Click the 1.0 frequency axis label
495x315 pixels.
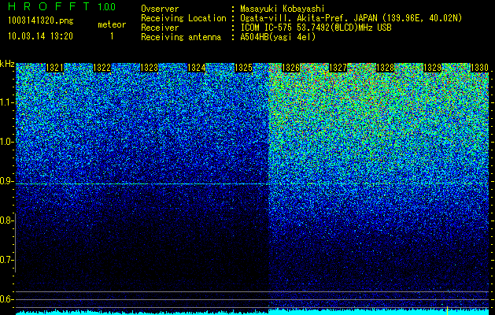pyautogui.click(x=6, y=142)
